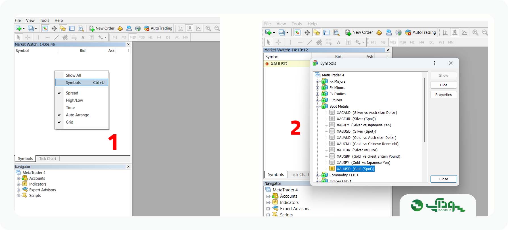Select cursor arrow tool in left window
508x230 pixels.
pyautogui.click(x=18, y=37)
